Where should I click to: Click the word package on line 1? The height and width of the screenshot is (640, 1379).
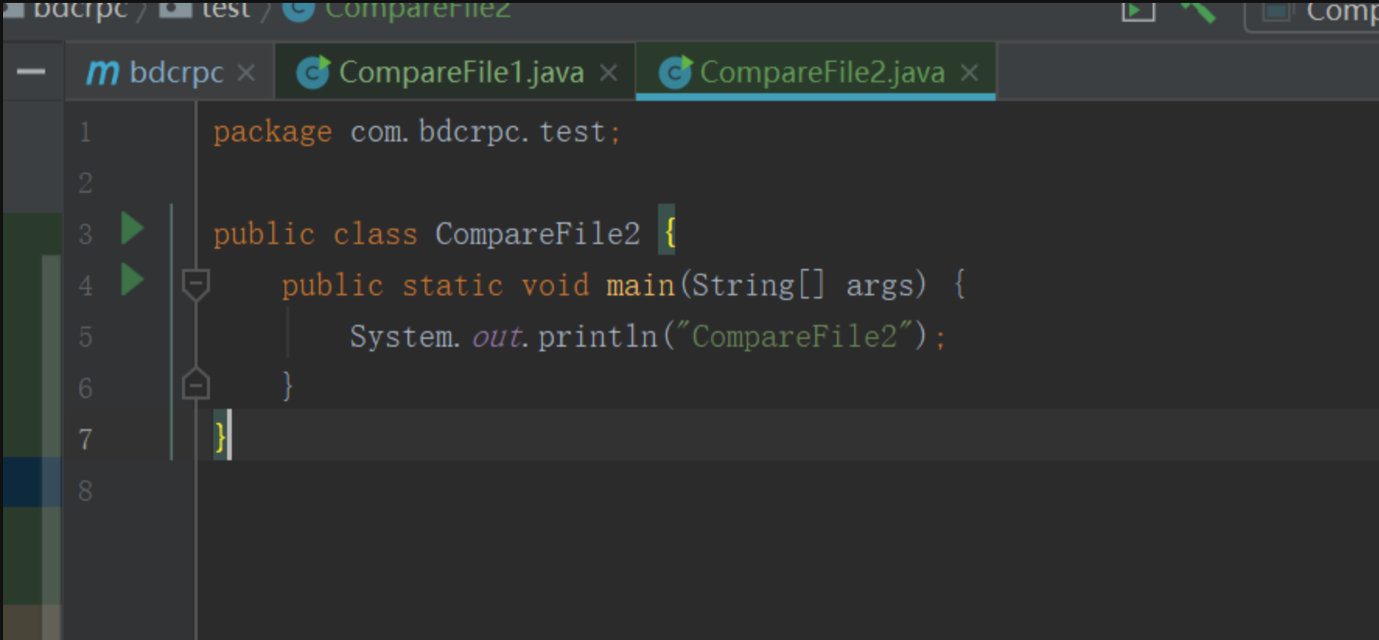coord(272,132)
